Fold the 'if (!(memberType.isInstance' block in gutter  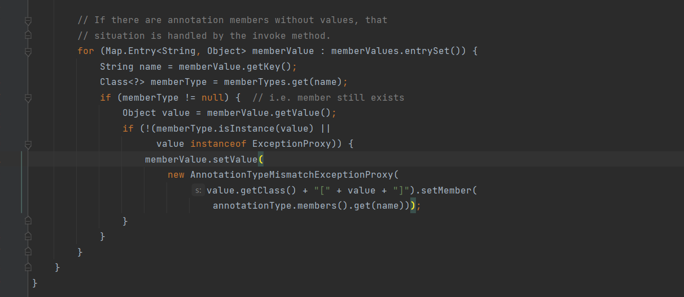point(28,144)
